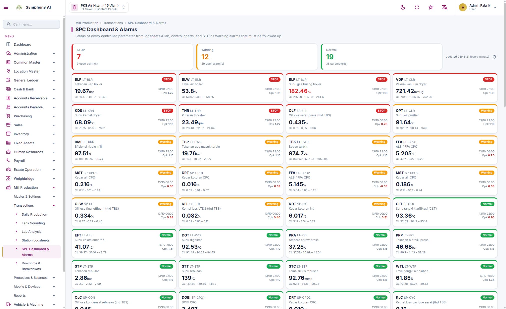Viewport: 506px width, 309px height.
Task: Click the Symphony AI logo
Action: click(19, 7)
